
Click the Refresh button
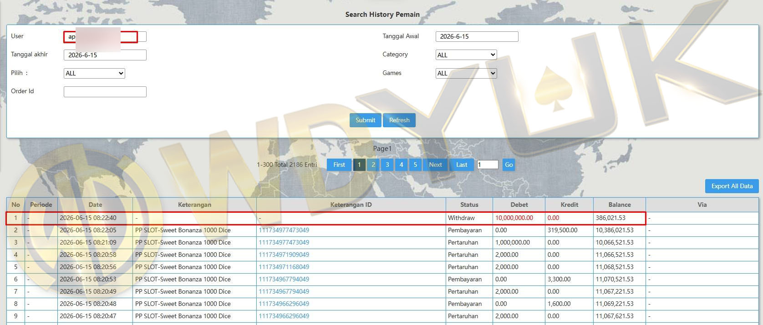click(399, 120)
